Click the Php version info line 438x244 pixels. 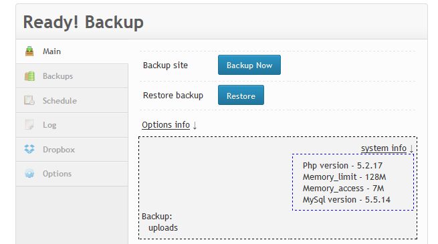pyautogui.click(x=342, y=166)
